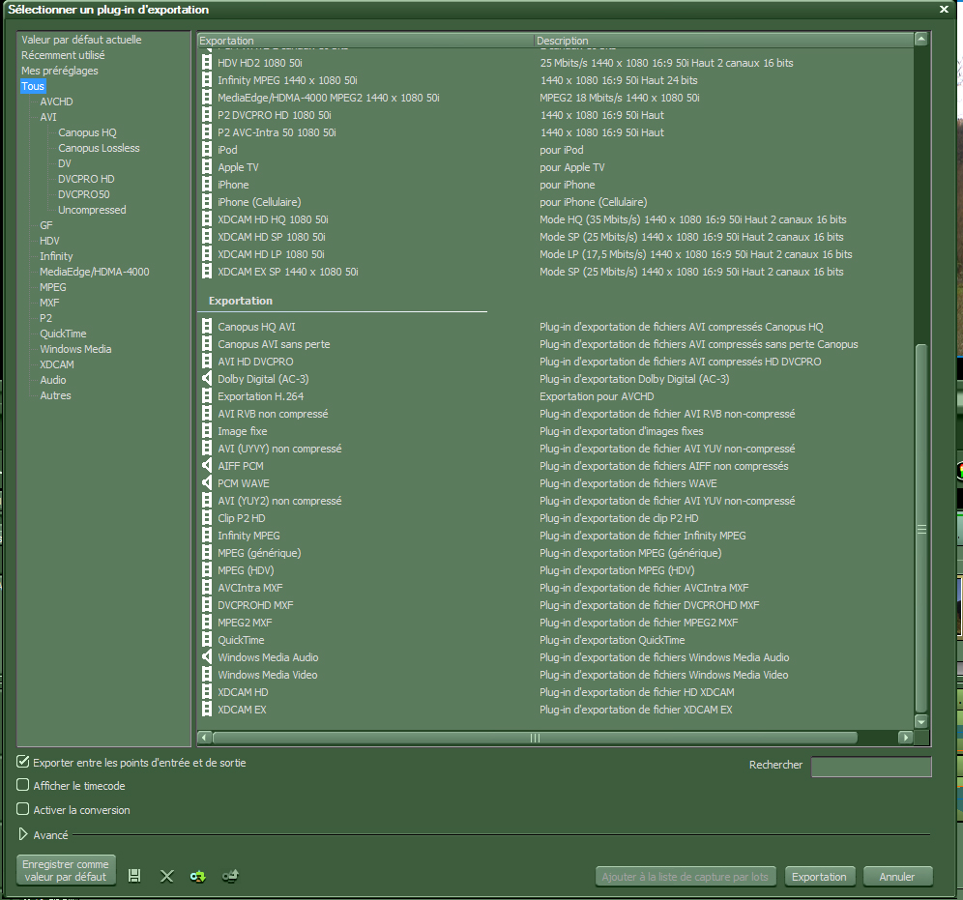Screen dimensions: 963x900
Task: Click the film icon beside MPEG2 MXF
Action: pos(207,623)
